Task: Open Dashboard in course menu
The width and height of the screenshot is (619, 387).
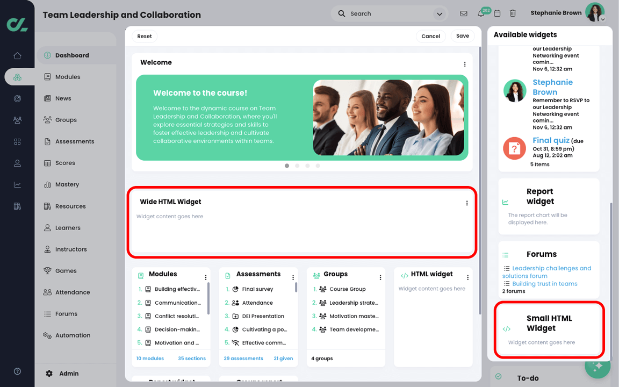Action: pyautogui.click(x=77, y=55)
